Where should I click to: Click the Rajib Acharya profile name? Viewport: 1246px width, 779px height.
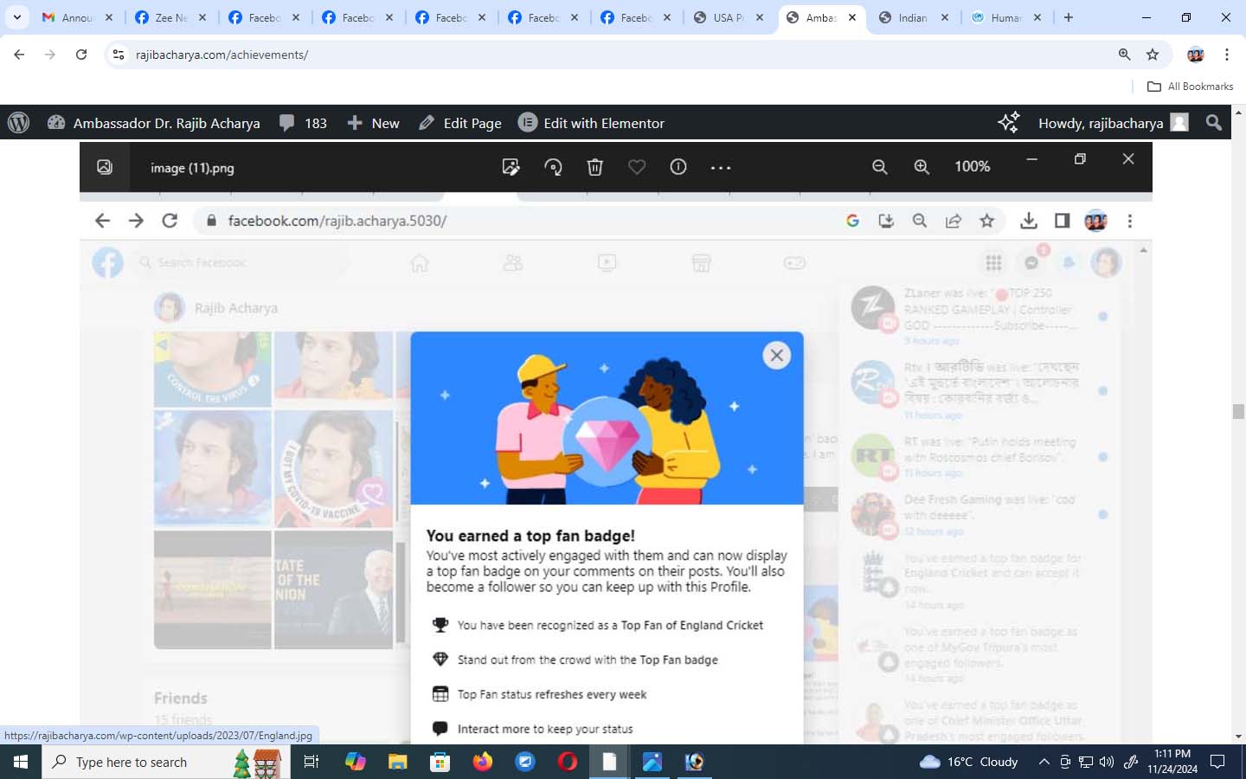pyautogui.click(x=236, y=308)
